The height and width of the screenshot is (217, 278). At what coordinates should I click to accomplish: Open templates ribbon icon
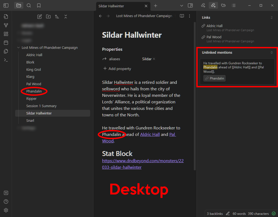click(6, 51)
